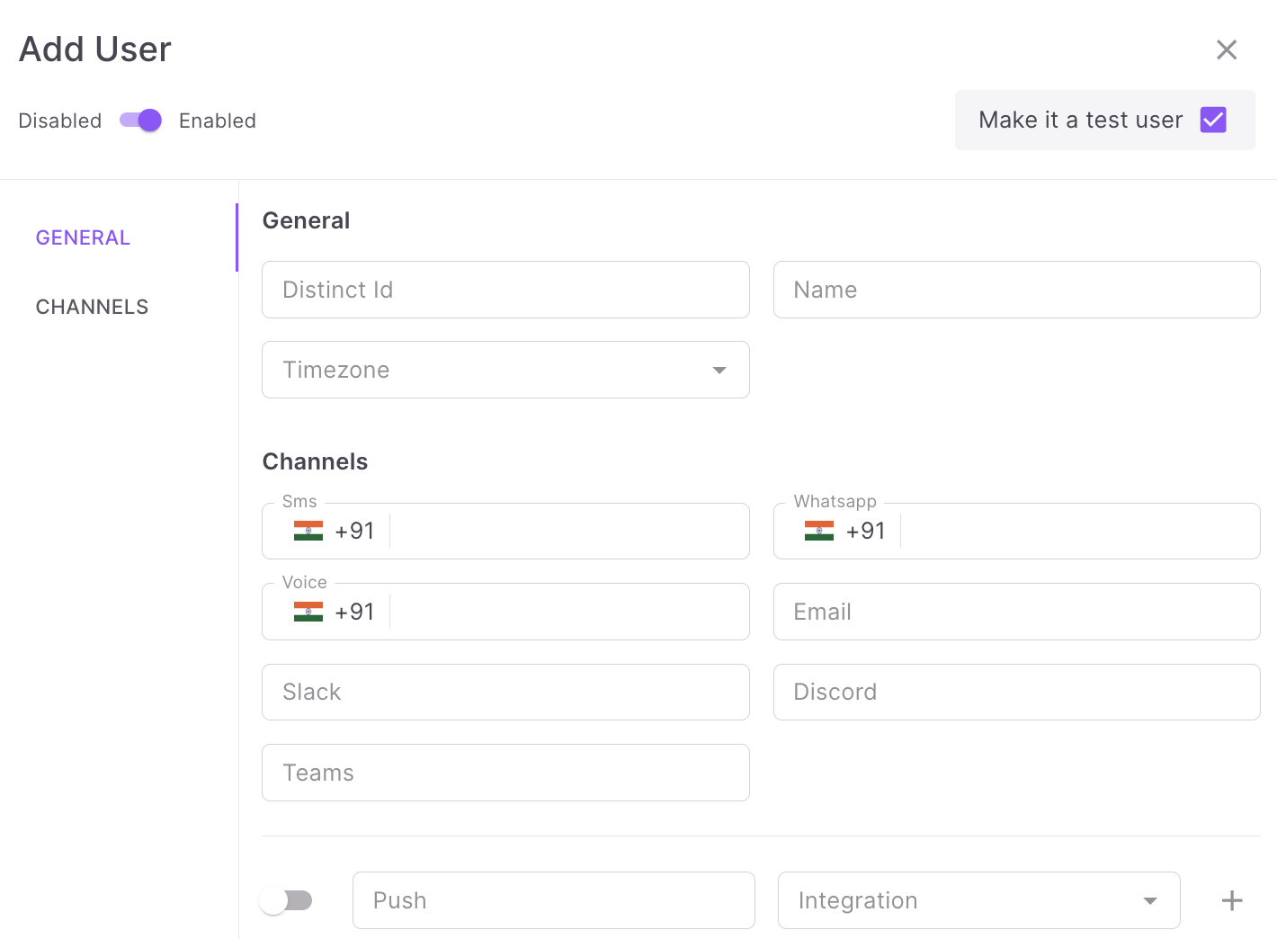The width and height of the screenshot is (1277, 939).
Task: Click the Push text field
Action: pos(553,900)
